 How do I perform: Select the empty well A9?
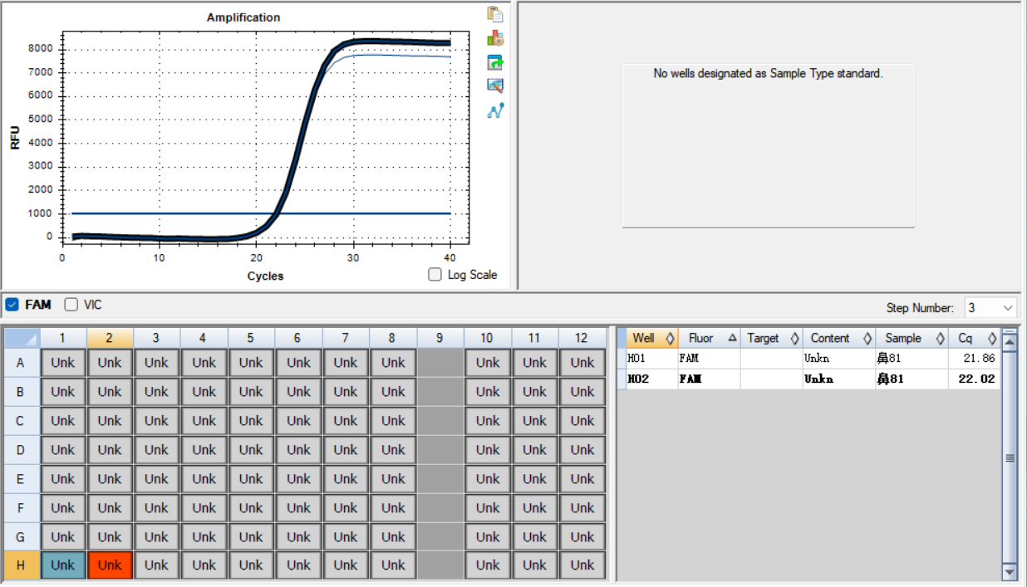440,363
